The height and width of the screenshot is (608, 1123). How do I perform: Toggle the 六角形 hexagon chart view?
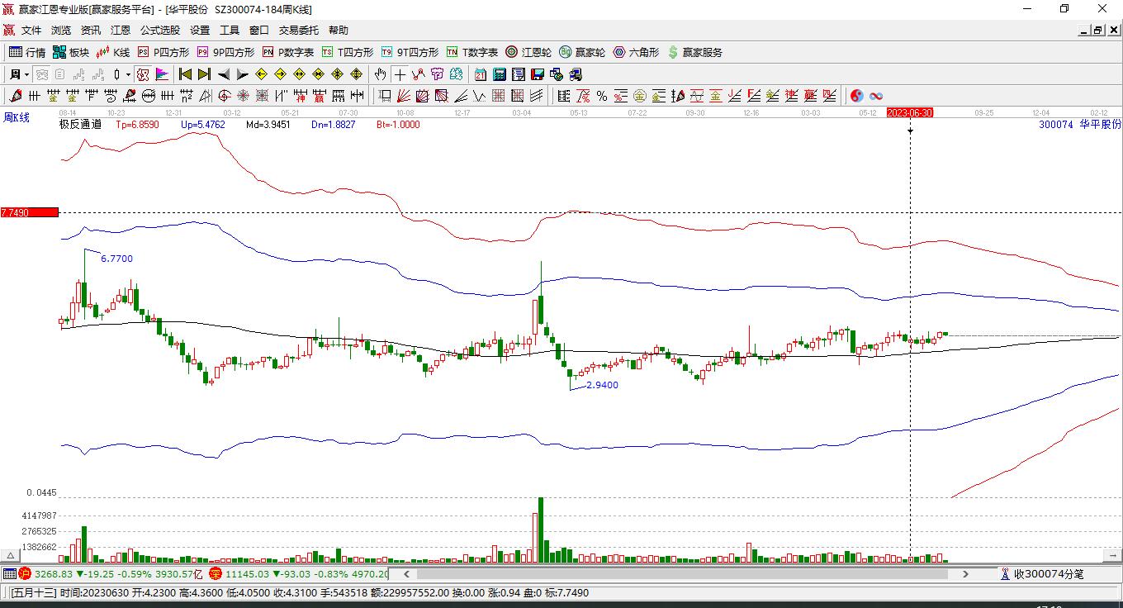tap(636, 52)
